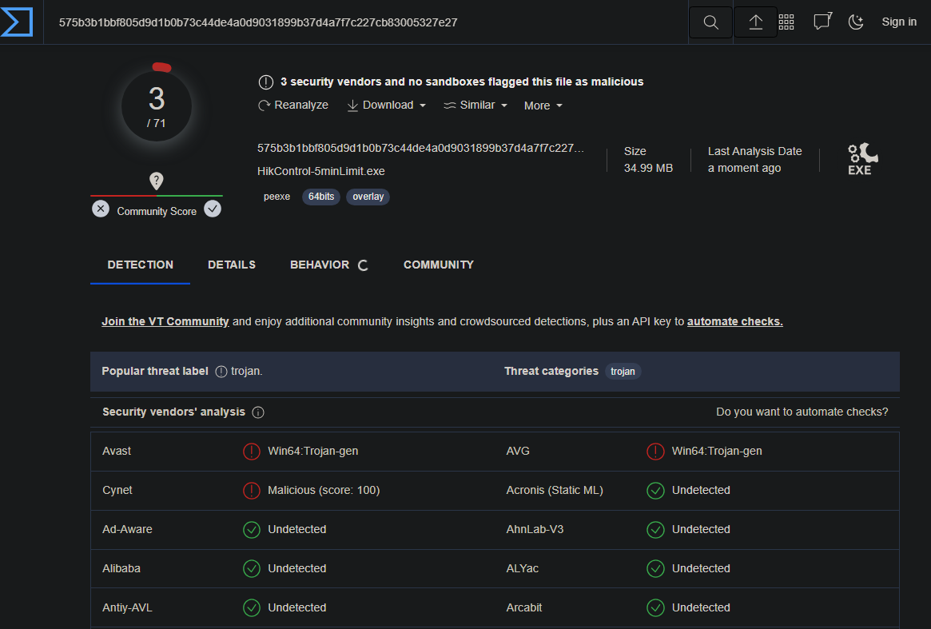
Task: Vote positive with community check icon
Action: pos(213,209)
